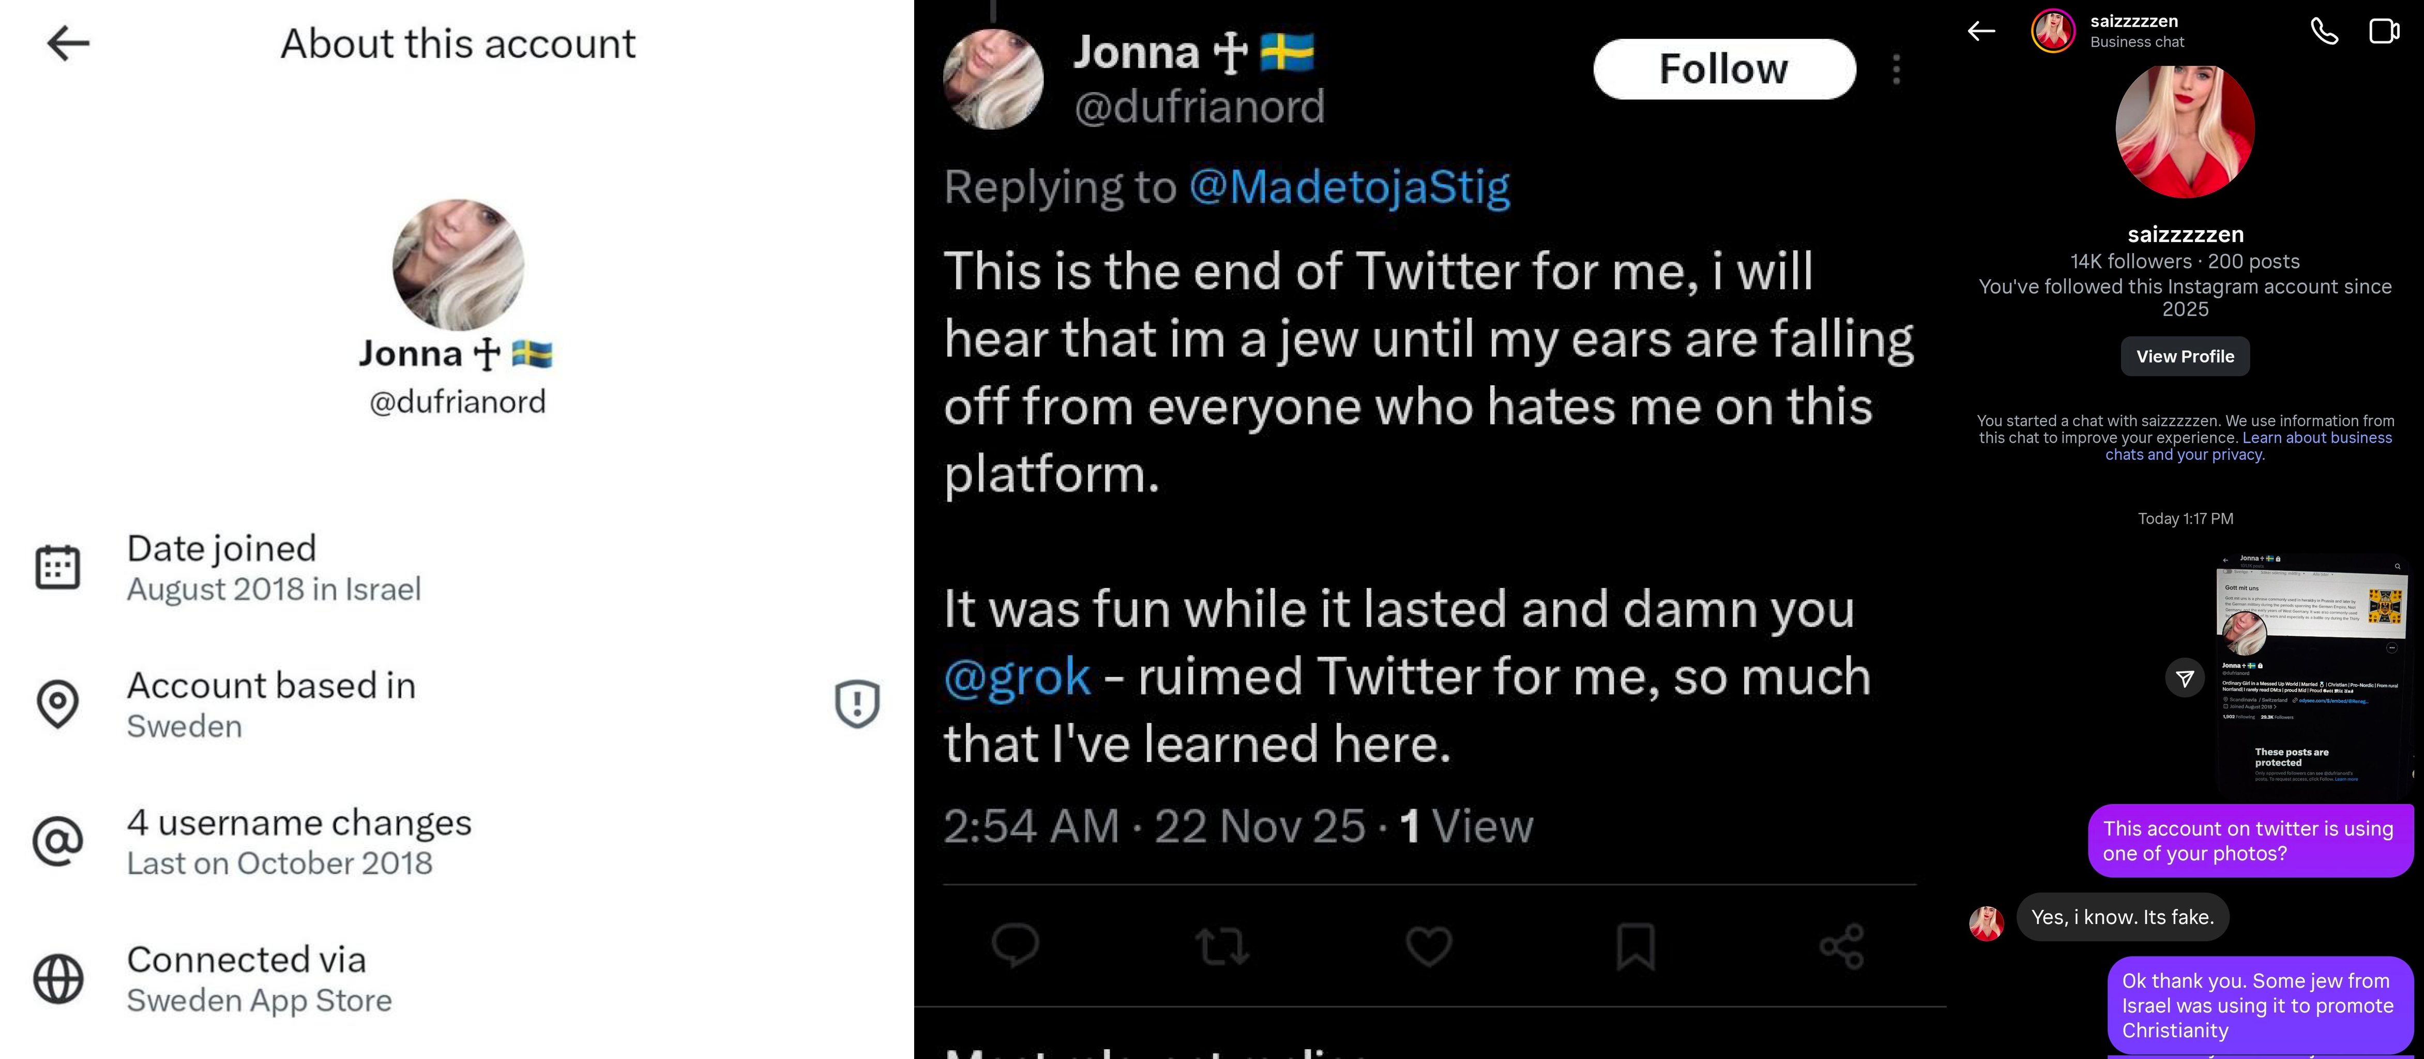Go back from About this account
This screenshot has width=2424, height=1059.
pyautogui.click(x=68, y=43)
